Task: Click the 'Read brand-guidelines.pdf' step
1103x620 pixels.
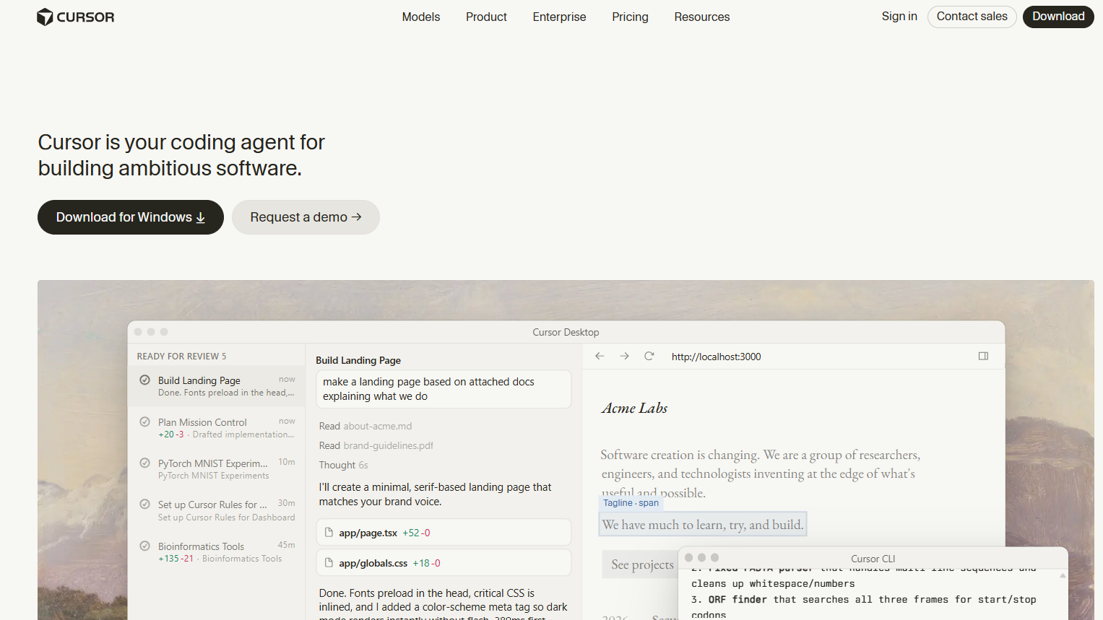Action: [376, 445]
